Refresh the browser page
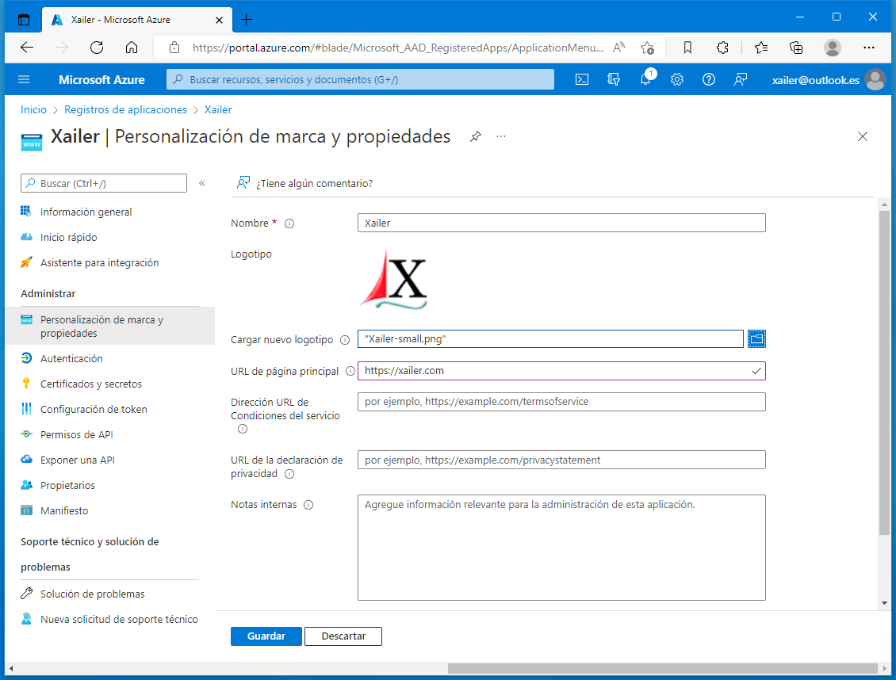 click(97, 48)
